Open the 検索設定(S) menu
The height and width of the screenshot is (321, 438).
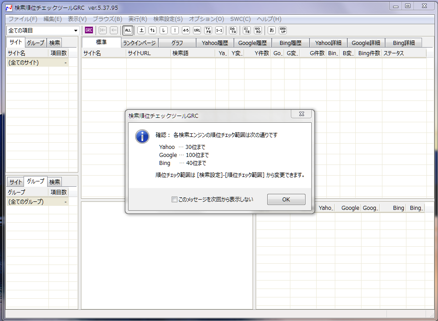tap(168, 19)
